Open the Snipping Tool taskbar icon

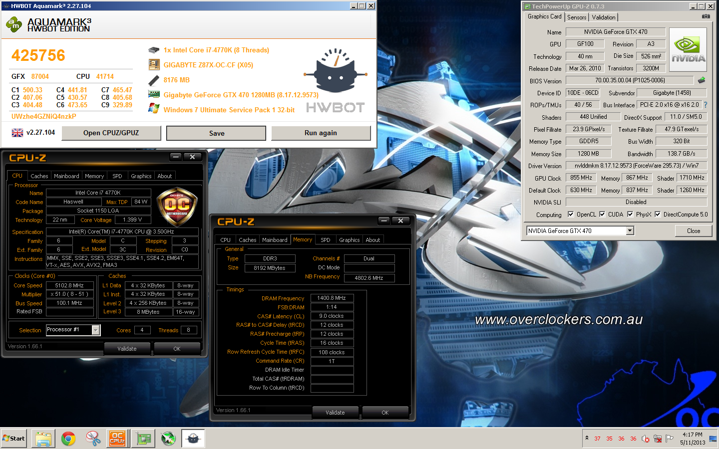tap(93, 439)
